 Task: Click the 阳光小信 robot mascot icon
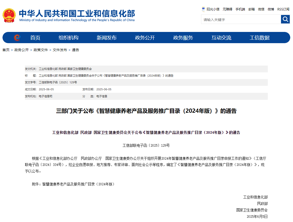203,9
